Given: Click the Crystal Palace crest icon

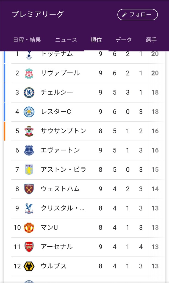Looking at the screenshot, I should [x=29, y=208].
